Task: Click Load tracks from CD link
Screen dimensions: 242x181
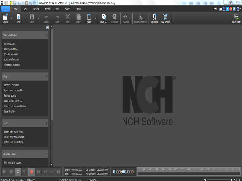Action: pos(13,101)
